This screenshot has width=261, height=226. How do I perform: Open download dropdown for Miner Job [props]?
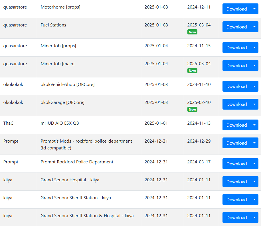[x=254, y=48]
